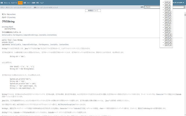Image resolution: width=186 pixels, height=116 pixels.
Task: Choose java9_en version button
Action: tap(168, 32)
